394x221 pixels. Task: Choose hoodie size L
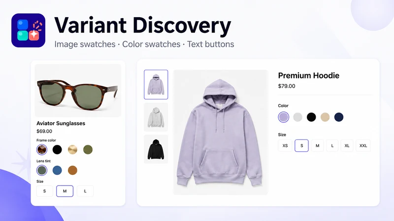pos(332,145)
